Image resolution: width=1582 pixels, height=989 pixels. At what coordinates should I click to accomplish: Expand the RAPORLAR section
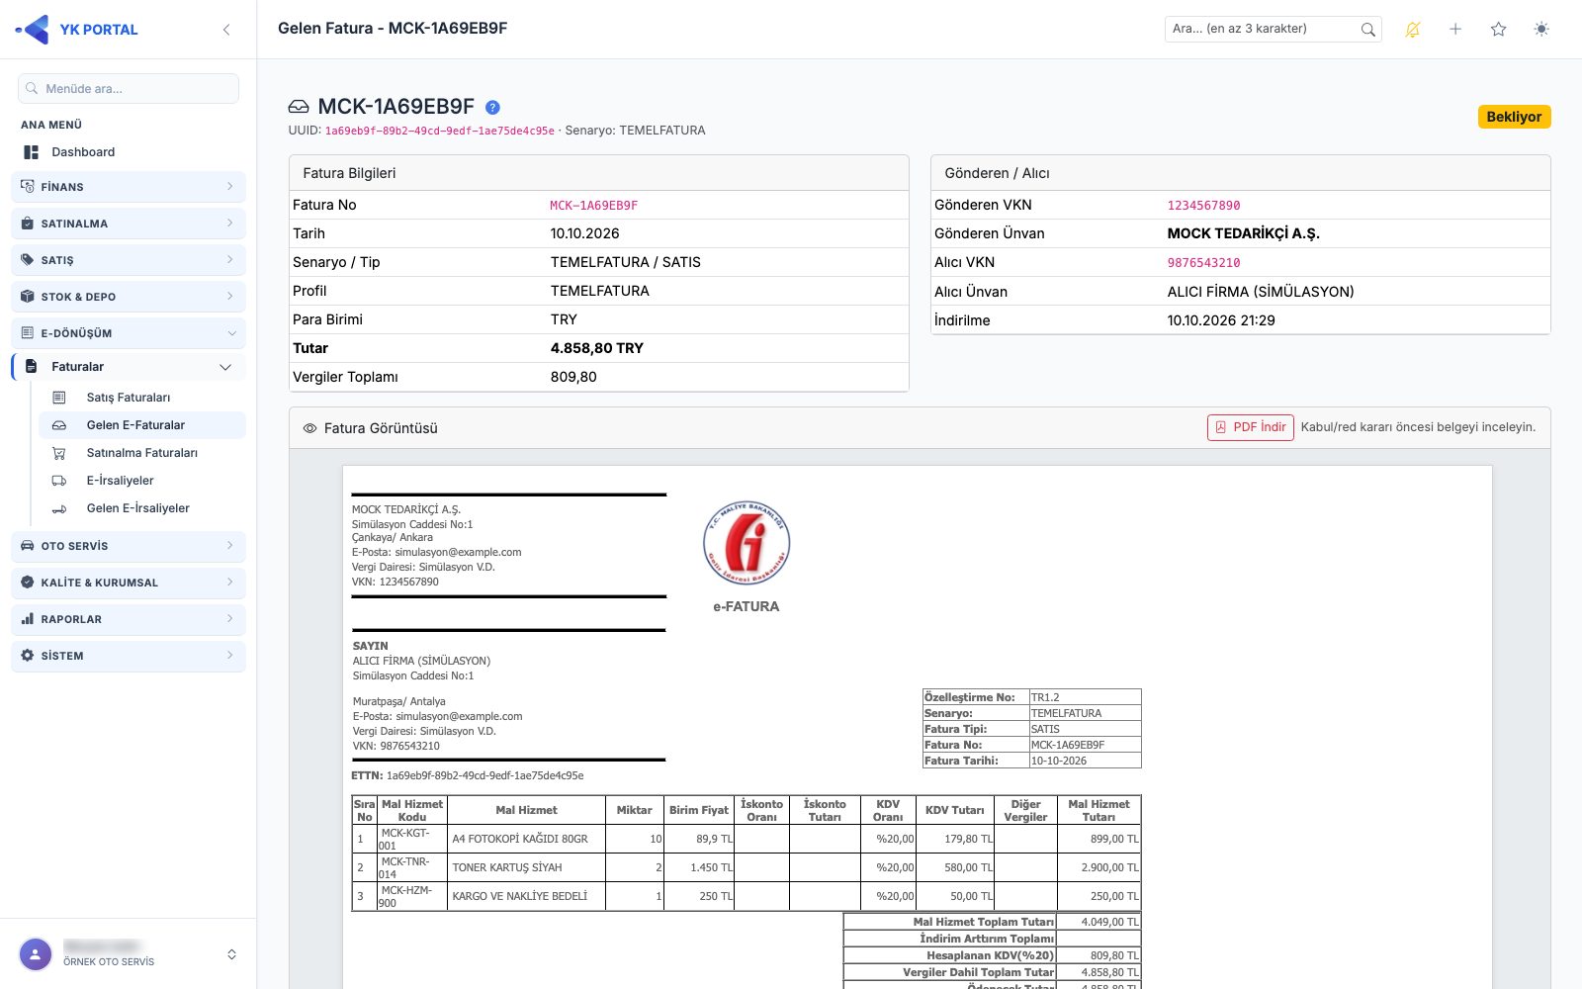[129, 619]
